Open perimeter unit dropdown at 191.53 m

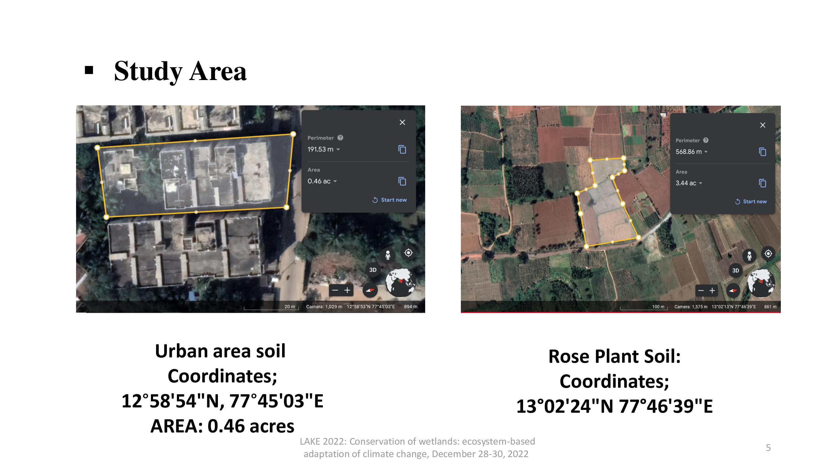tap(338, 149)
